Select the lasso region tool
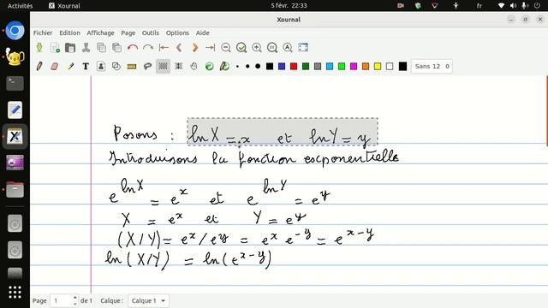548x308 pixels. coord(147,67)
